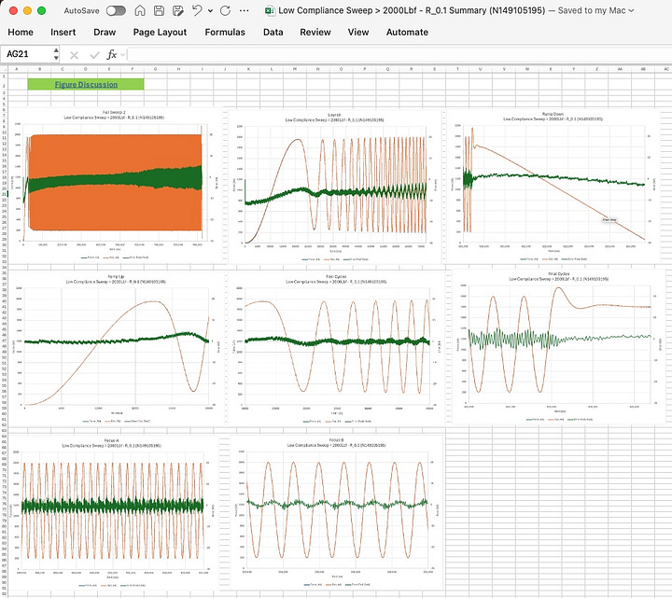Click the red close window button
Screen dimensions: 672x598
click(13, 10)
